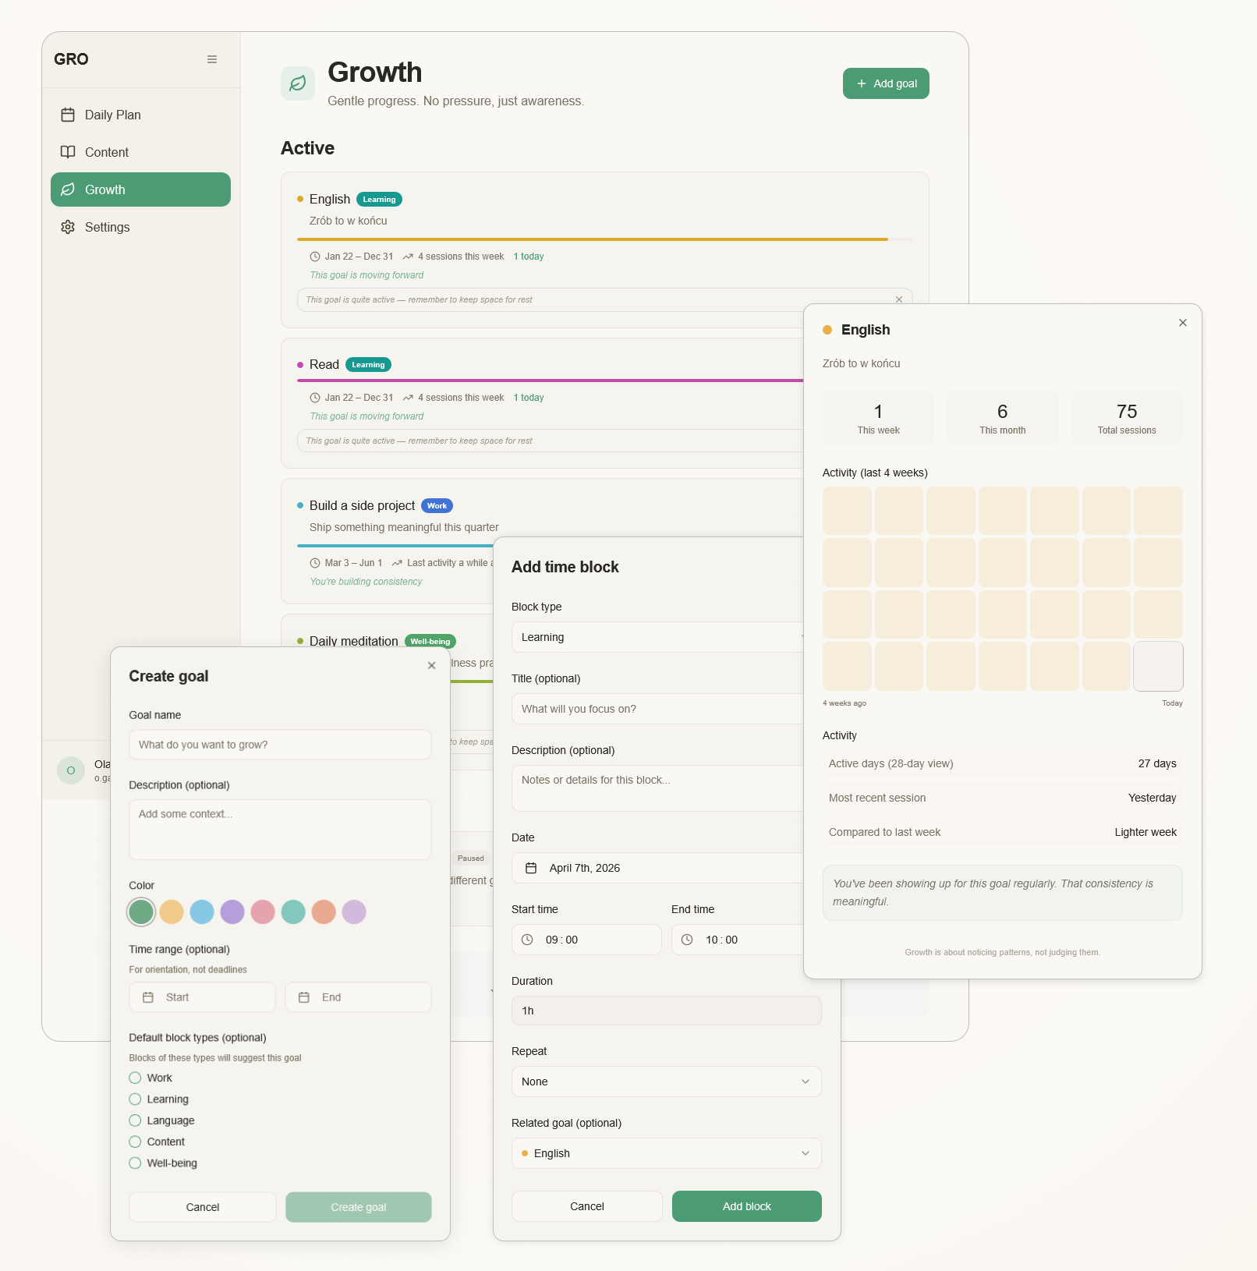This screenshot has width=1257, height=1271.
Task: Open Settings from the sidebar
Action: (x=140, y=227)
